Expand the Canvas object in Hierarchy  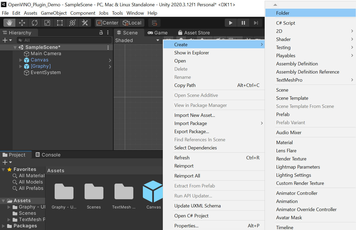[x=21, y=60]
